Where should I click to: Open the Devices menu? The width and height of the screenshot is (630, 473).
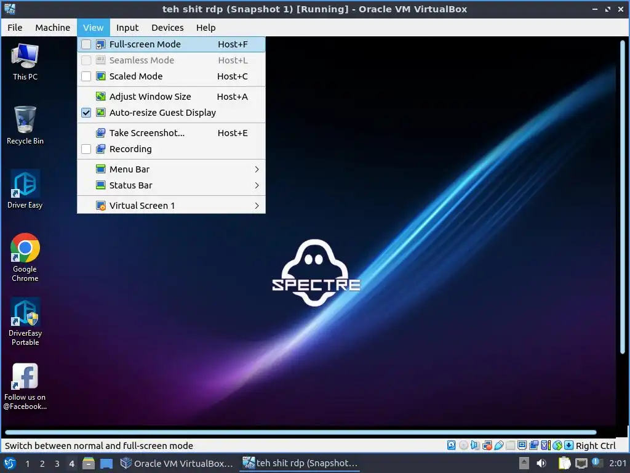[167, 27]
